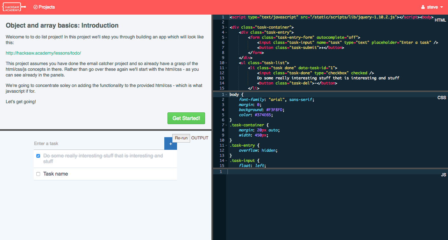Check the 'Task name' checkbox

[38, 174]
